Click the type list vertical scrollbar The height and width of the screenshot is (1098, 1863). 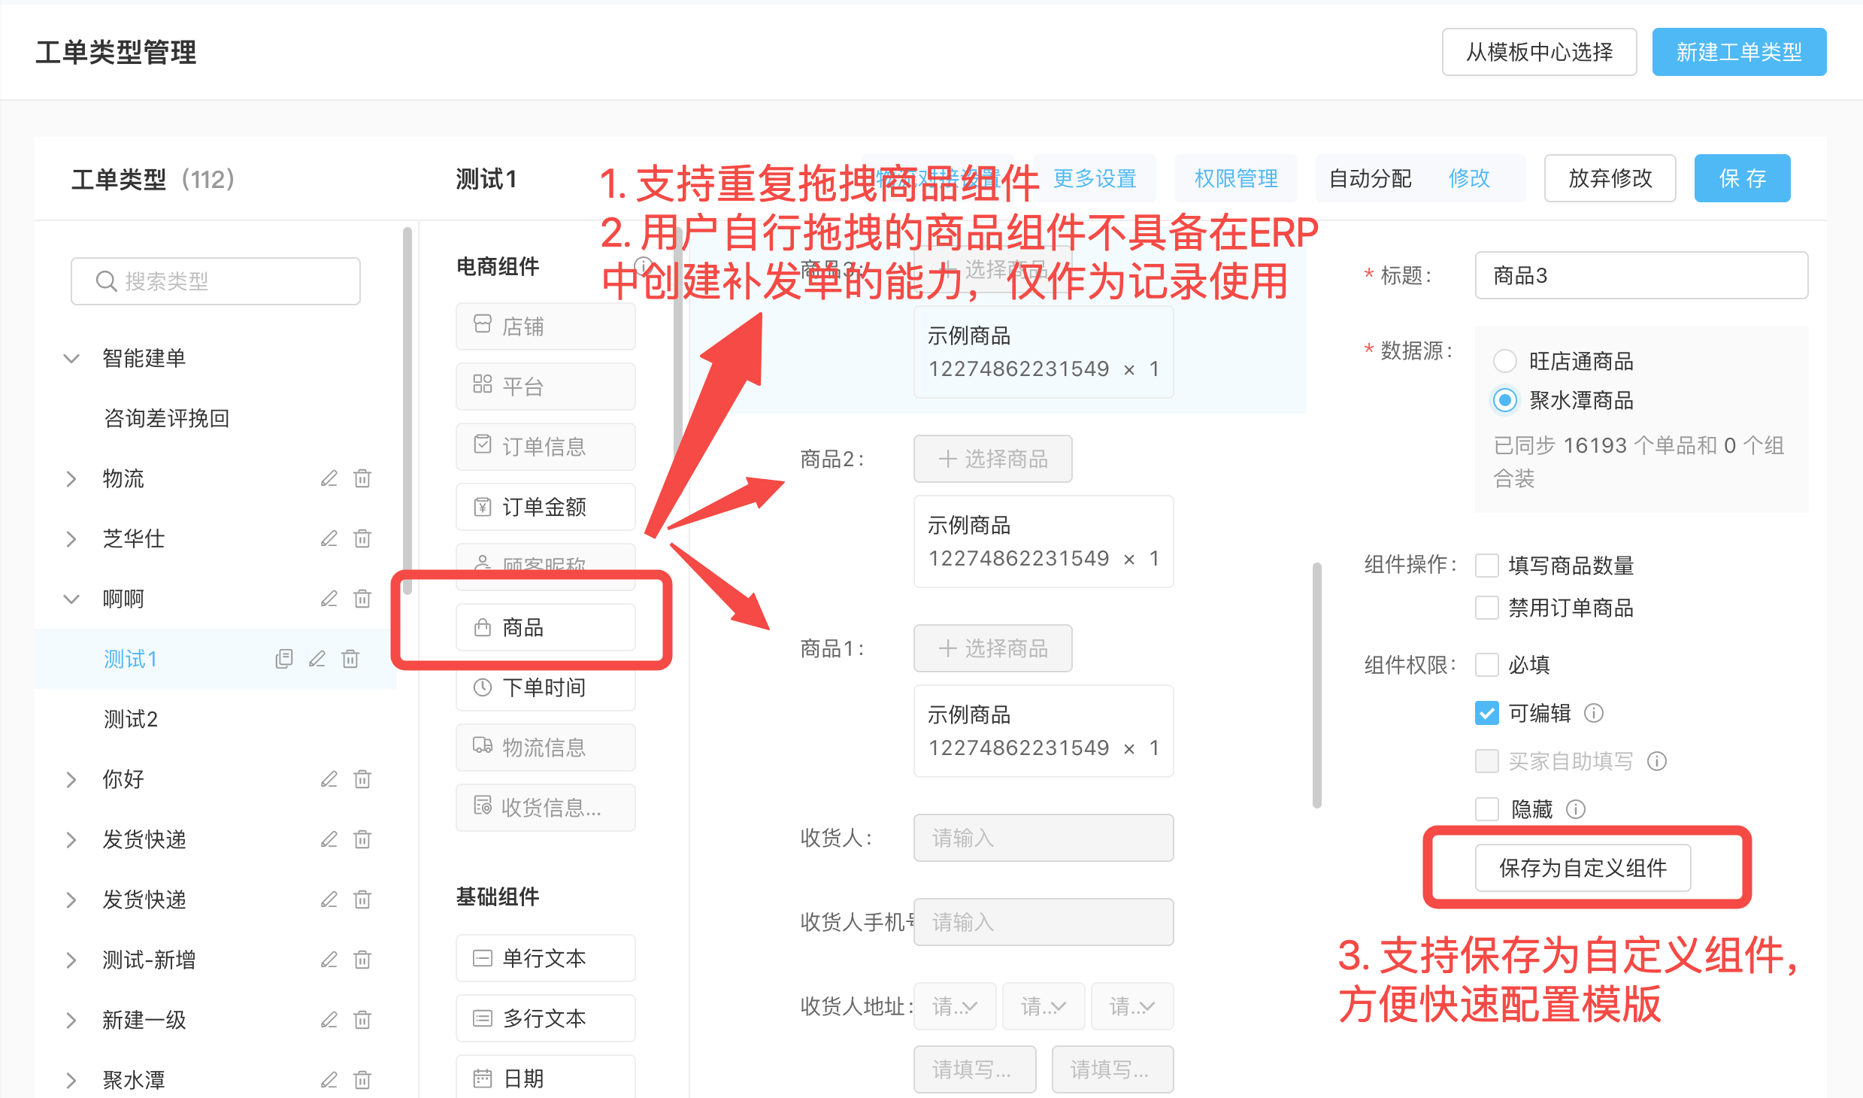tap(407, 410)
